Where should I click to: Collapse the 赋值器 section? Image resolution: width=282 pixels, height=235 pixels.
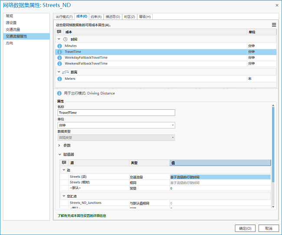click(59, 154)
